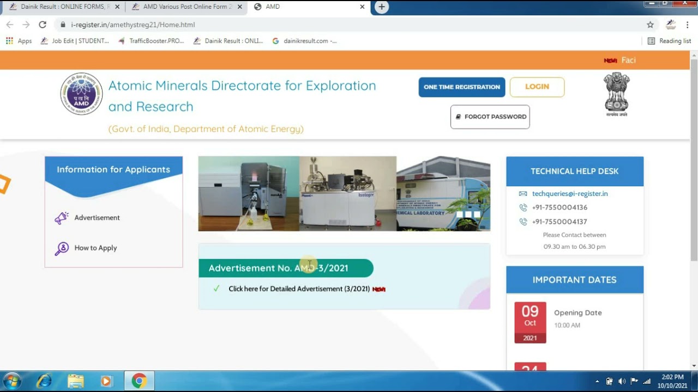Close the active AMD tab

pos(362,7)
